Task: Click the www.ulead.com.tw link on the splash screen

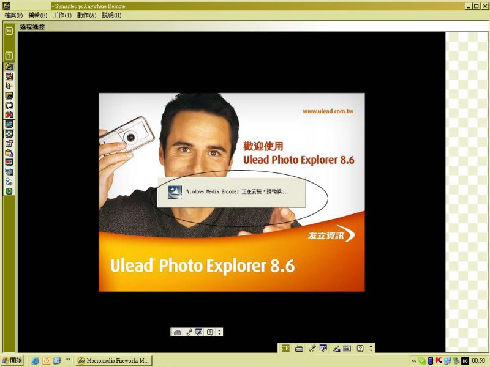Action: click(328, 111)
